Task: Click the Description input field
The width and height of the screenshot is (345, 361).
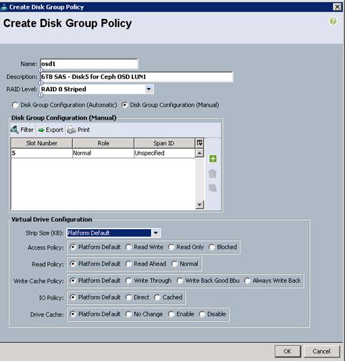Action: (136, 77)
